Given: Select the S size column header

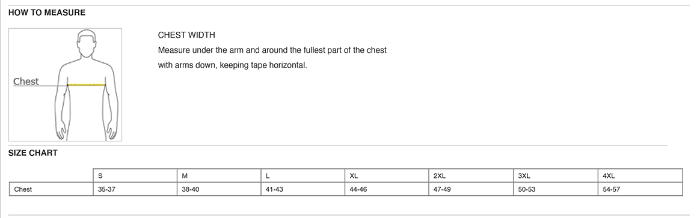Looking at the screenshot, I should [135, 175].
